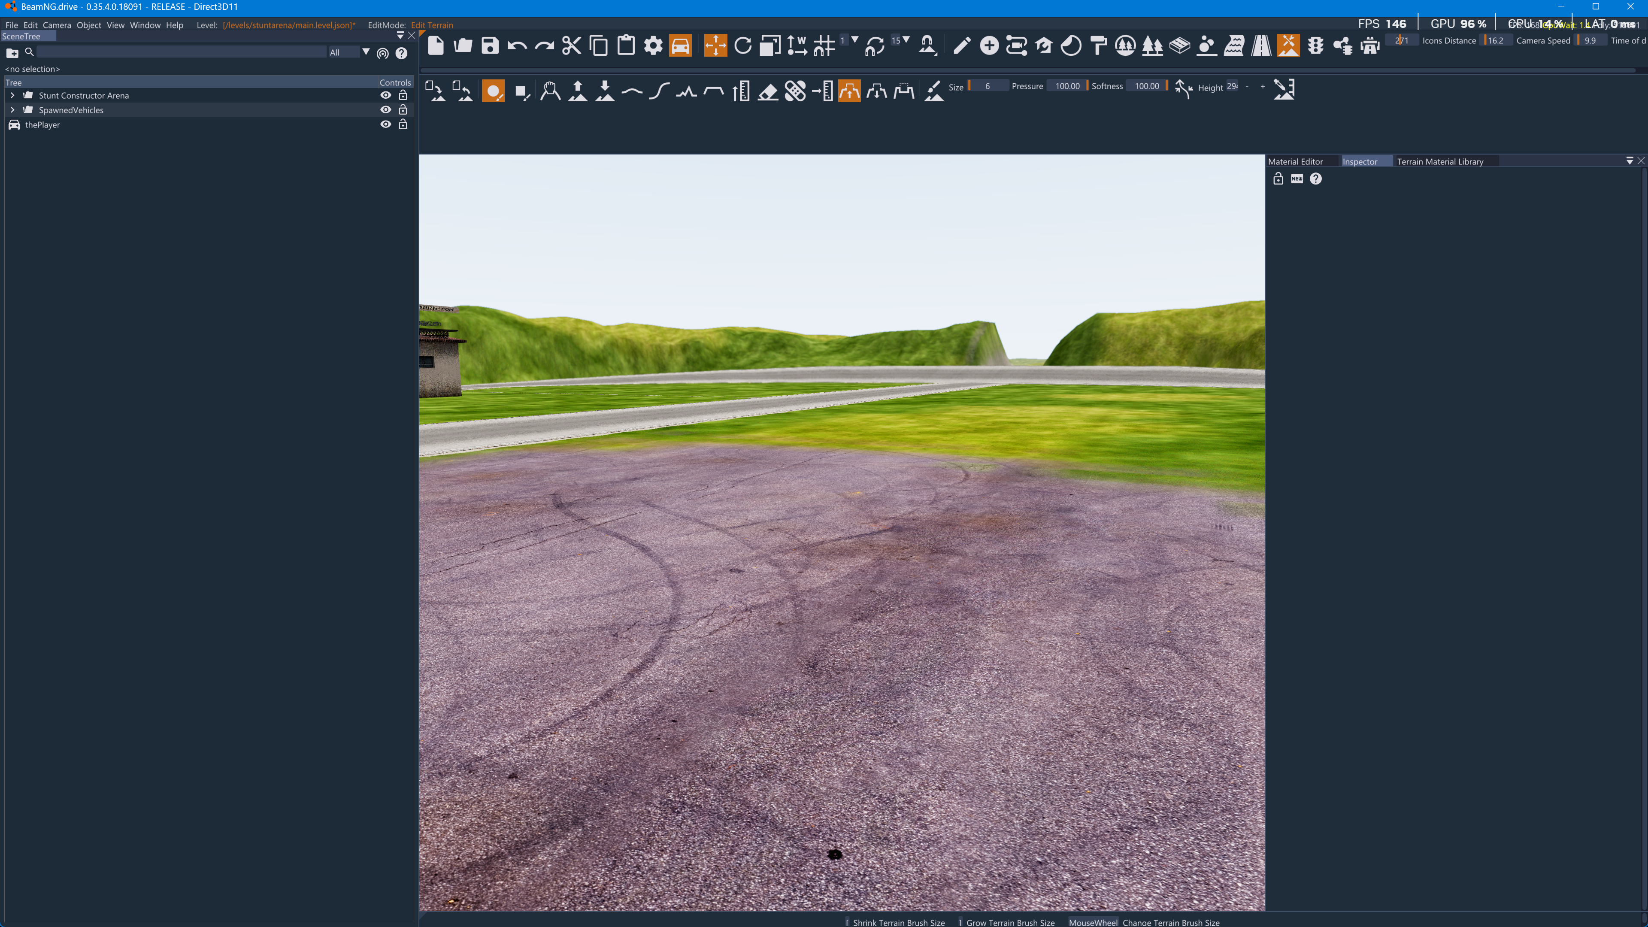Select the terrain bandage restore tool
Screen dimensions: 1648x927
tap(795, 91)
